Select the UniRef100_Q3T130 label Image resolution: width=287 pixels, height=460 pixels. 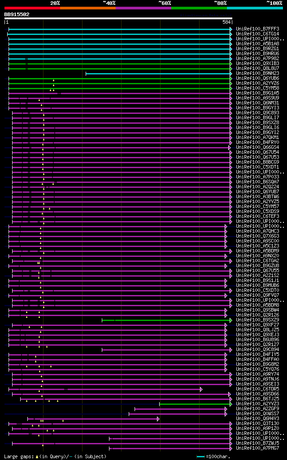coord(257,424)
